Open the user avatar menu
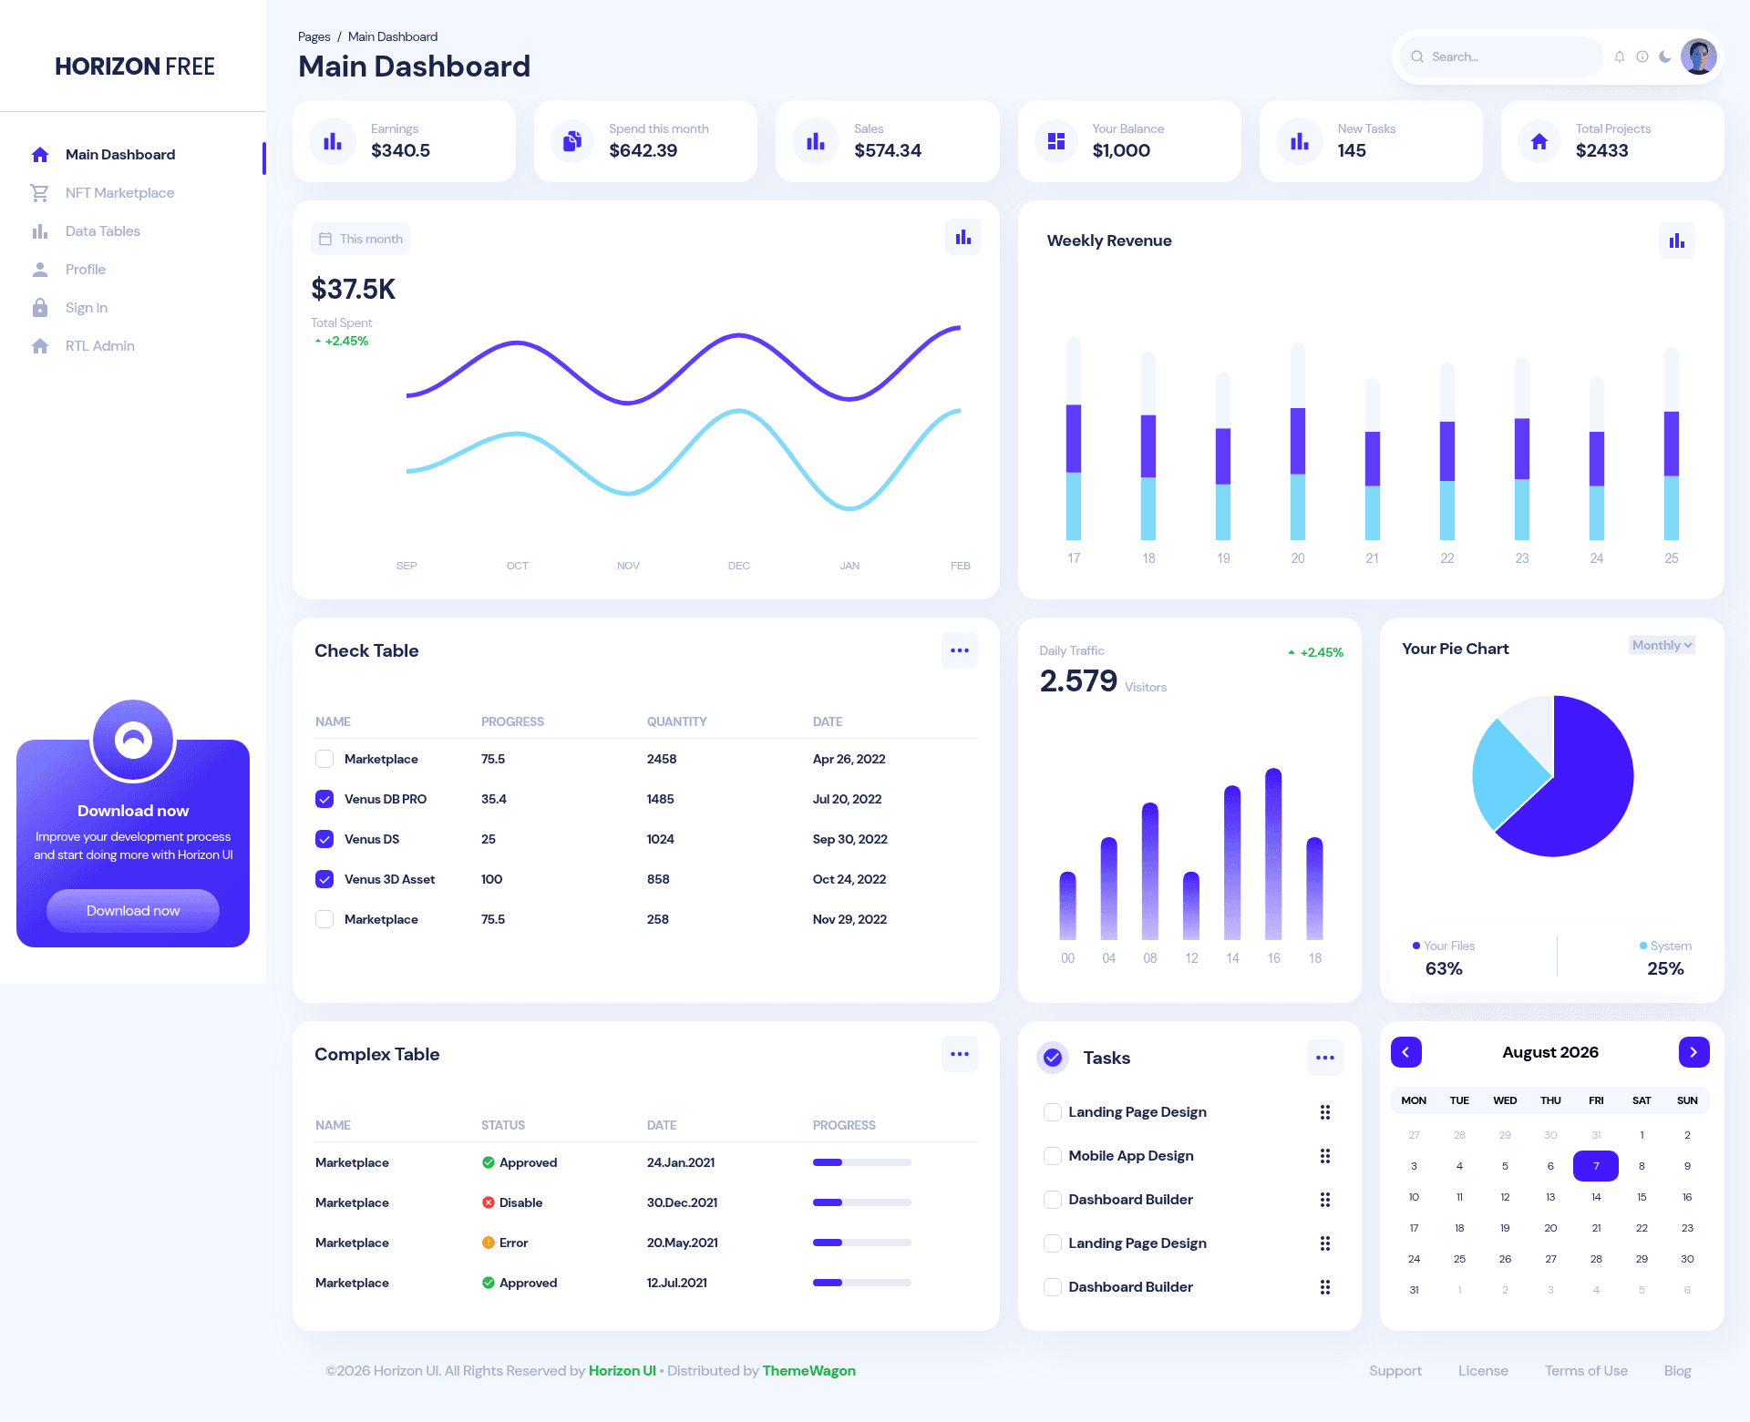1750x1422 pixels. point(1699,56)
